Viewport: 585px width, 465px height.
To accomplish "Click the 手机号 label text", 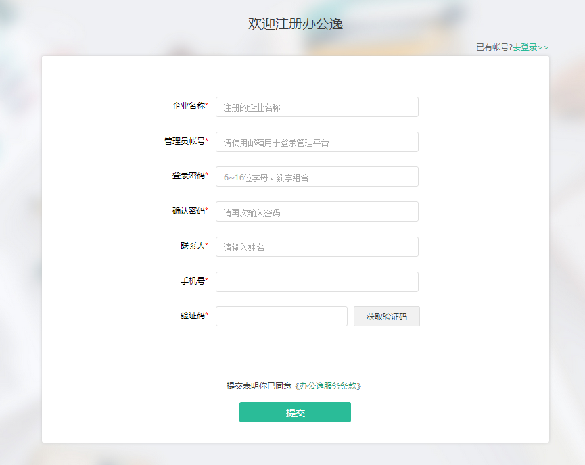I will tap(193, 281).
